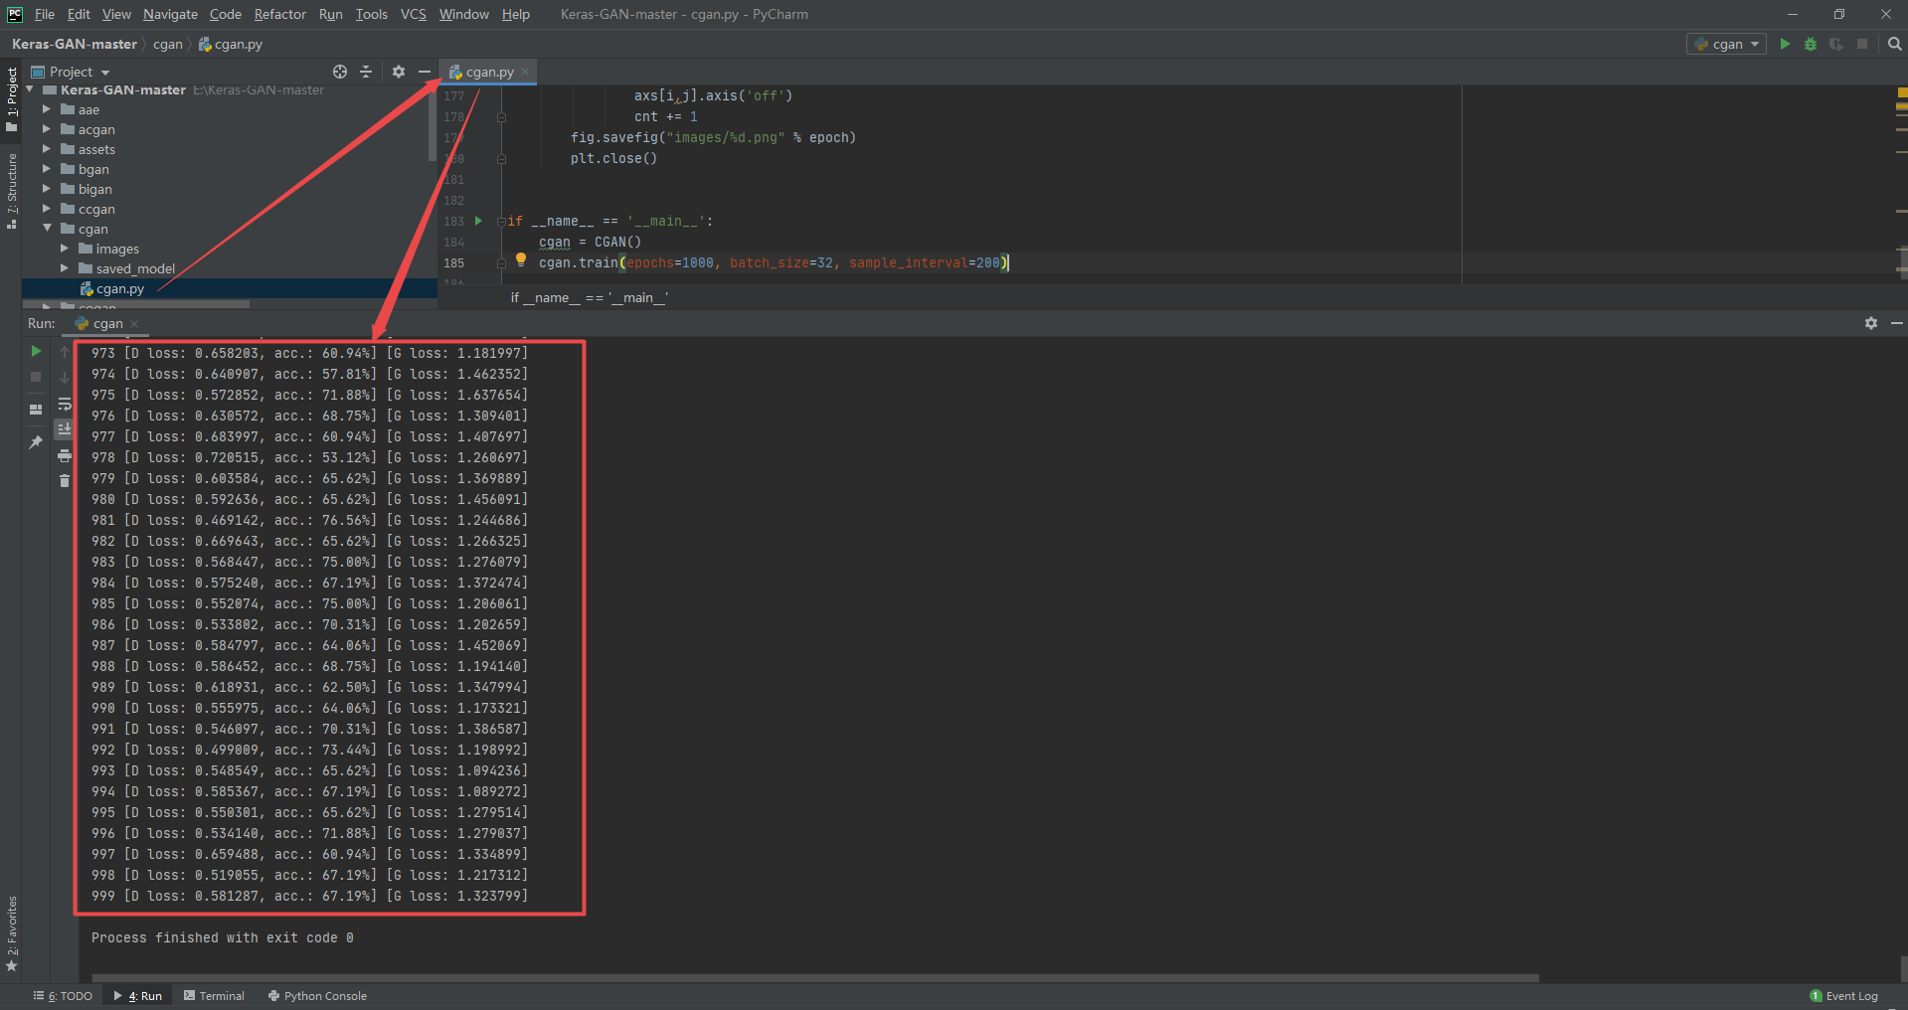
Task: Select cgan.py in Project tree
Action: (x=229, y=288)
